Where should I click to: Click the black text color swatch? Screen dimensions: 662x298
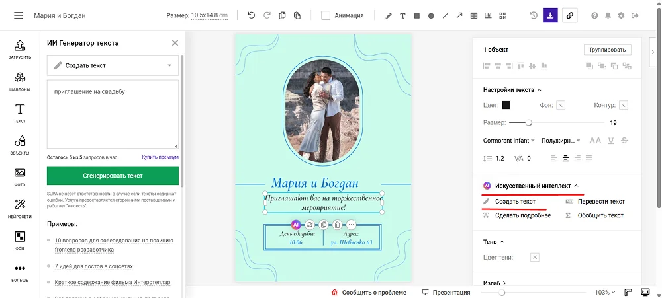(x=506, y=105)
